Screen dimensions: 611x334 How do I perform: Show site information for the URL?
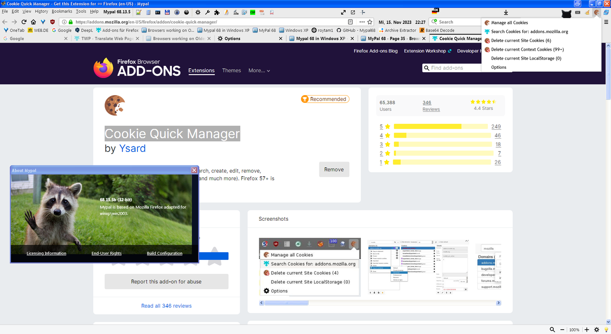coord(63,22)
